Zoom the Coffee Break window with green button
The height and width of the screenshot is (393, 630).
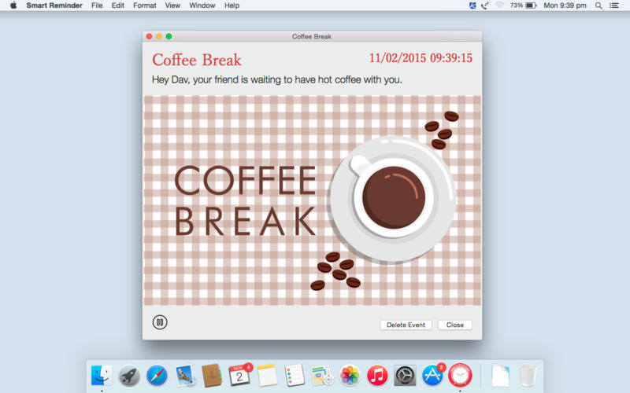point(169,36)
